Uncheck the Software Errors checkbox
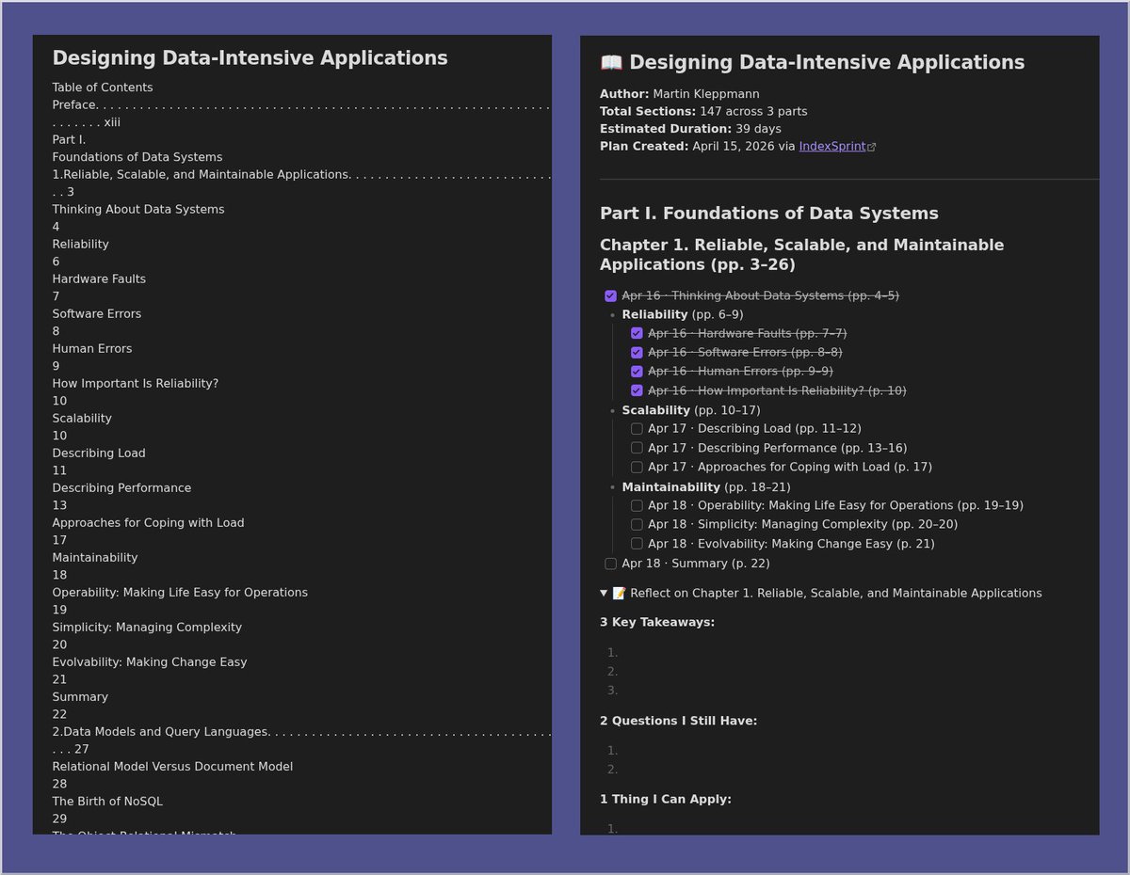This screenshot has height=875, width=1130. pos(637,352)
